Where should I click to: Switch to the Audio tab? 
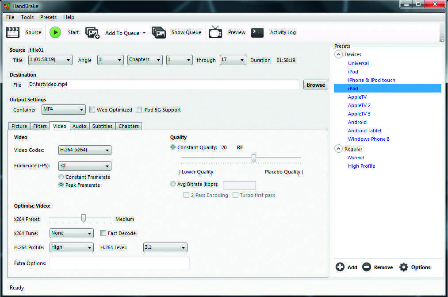pyautogui.click(x=79, y=126)
